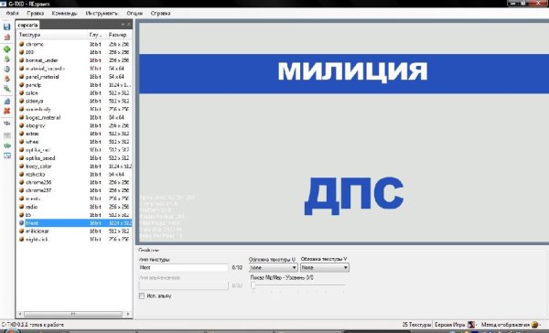The image size is (549, 333).
Task: Click the texture list horizontal scrollbar thumb
Action: (73, 314)
